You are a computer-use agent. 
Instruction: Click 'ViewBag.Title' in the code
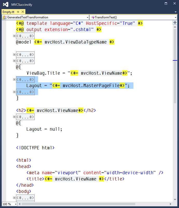click(x=43, y=73)
